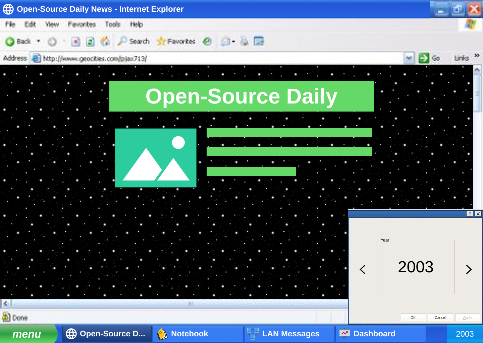
Task: Click the vertical scrollbar thumb
Action: pos(477,93)
